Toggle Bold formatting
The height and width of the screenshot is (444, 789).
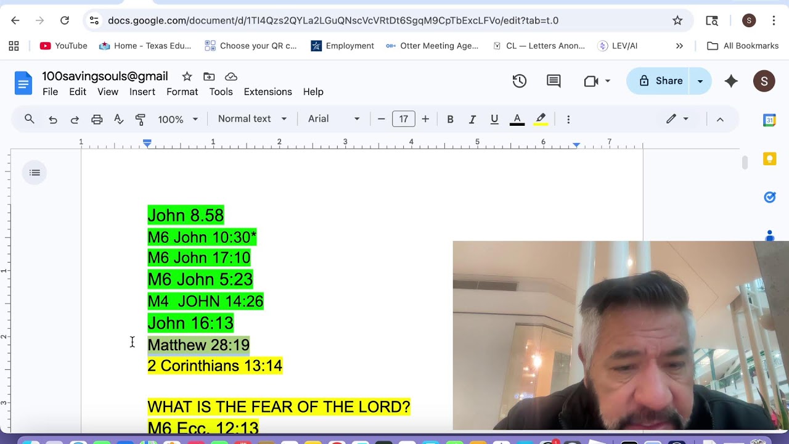[x=450, y=119]
